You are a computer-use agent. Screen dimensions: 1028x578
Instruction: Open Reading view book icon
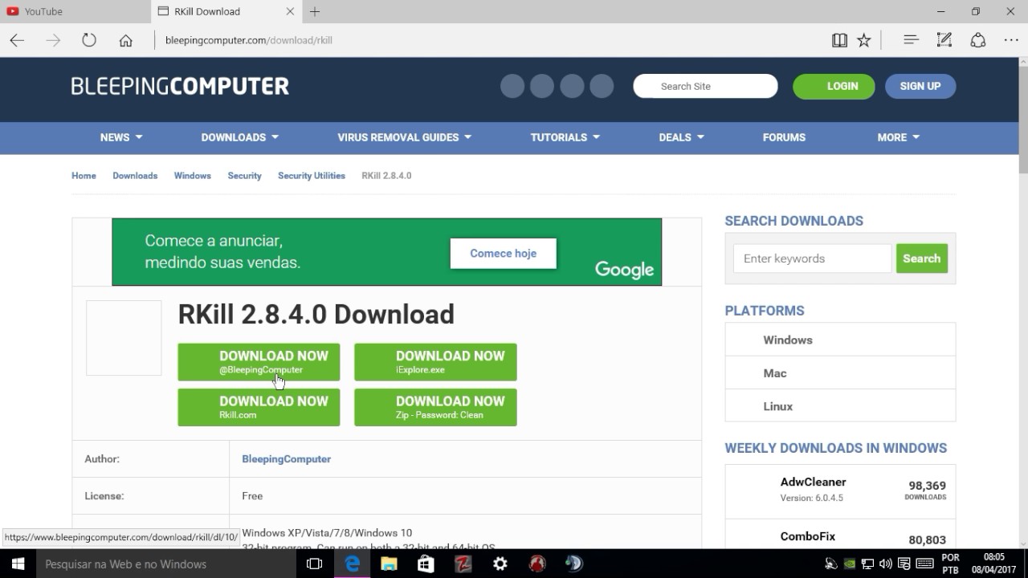tap(839, 40)
